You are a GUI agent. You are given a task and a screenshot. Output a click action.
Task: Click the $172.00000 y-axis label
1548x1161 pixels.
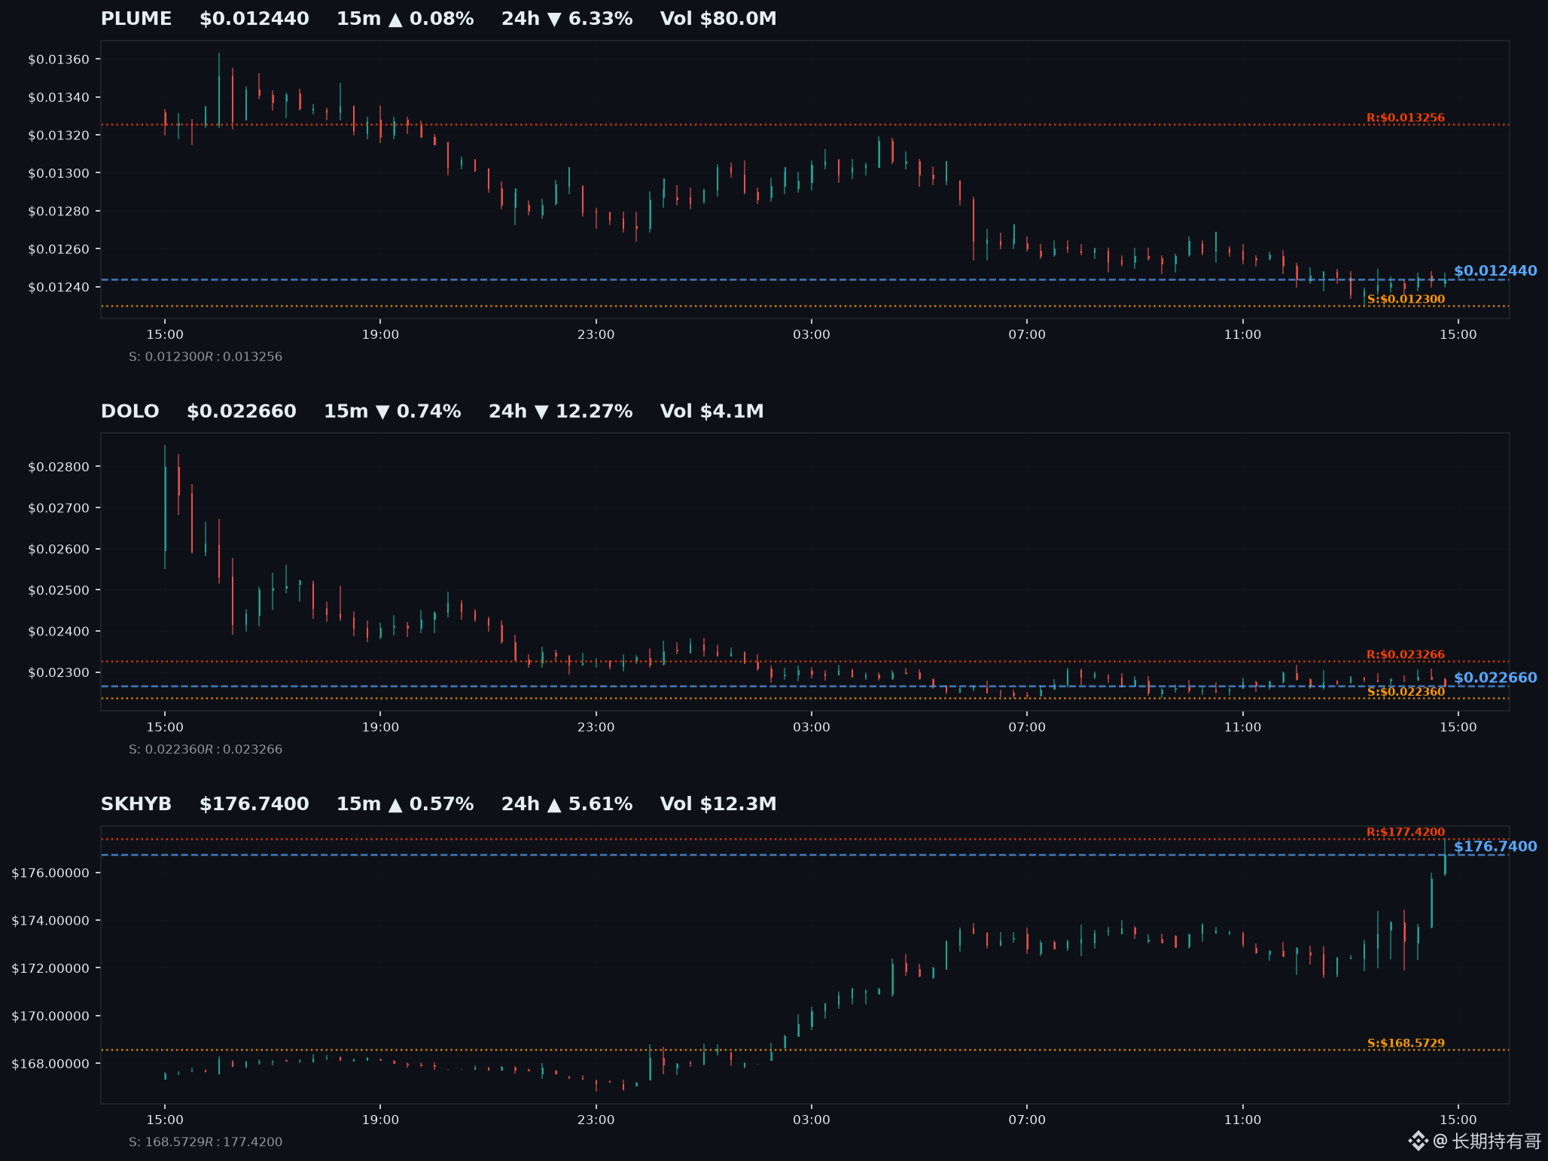(x=50, y=968)
